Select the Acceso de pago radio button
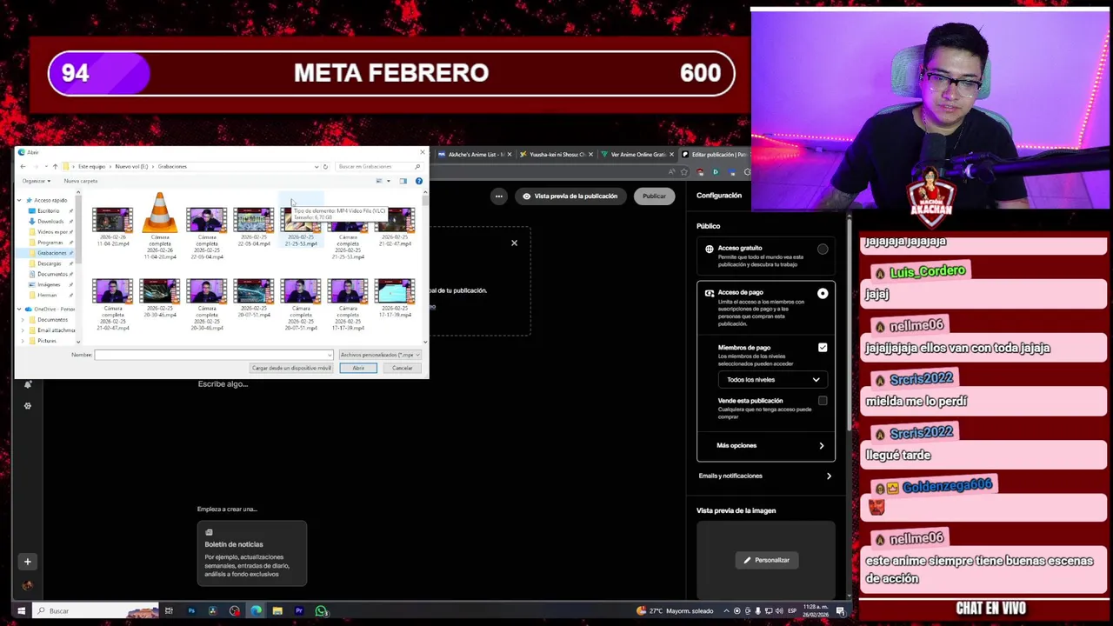Screen dimensions: 1113x626 pyautogui.click(x=823, y=294)
